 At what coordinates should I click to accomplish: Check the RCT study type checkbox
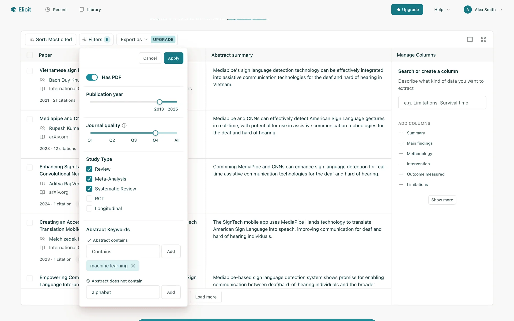coord(89,198)
